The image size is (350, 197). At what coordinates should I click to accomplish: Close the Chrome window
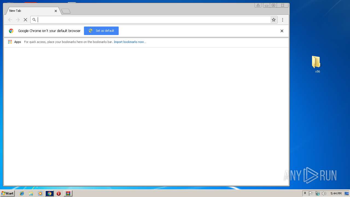pos(282,5)
